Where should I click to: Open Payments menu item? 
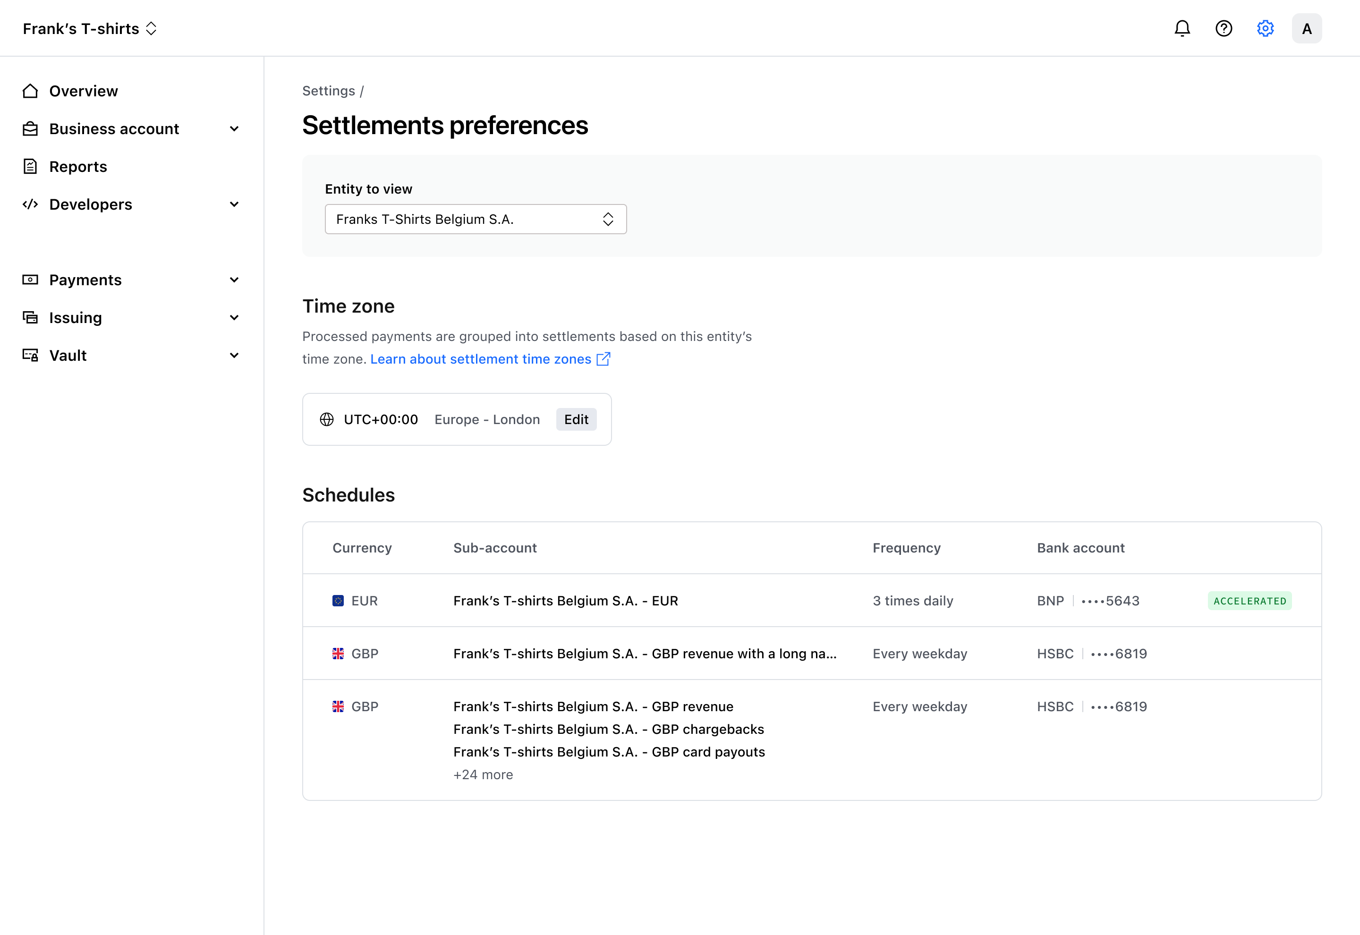(x=85, y=280)
